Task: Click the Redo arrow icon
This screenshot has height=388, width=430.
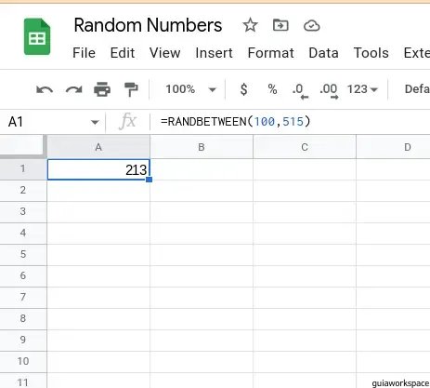Action: [x=73, y=89]
